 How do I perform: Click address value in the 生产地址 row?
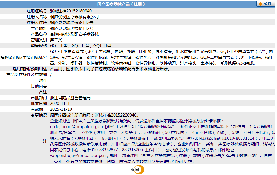click(x=72, y=28)
